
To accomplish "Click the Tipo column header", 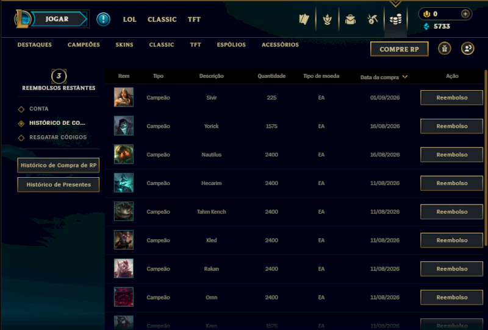I will coord(158,76).
